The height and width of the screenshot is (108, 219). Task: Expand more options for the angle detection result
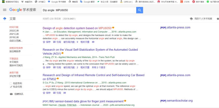pos(93,42)
